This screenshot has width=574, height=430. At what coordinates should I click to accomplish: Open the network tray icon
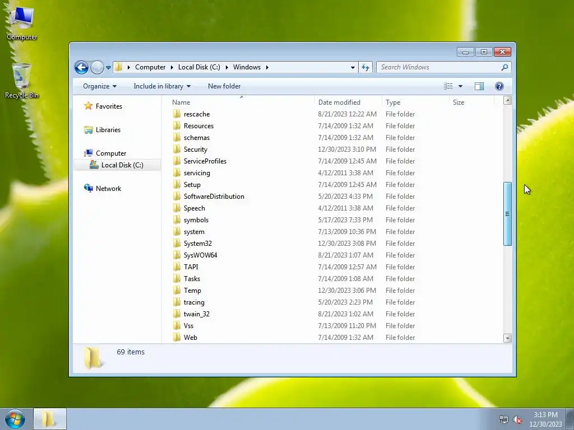coord(504,420)
